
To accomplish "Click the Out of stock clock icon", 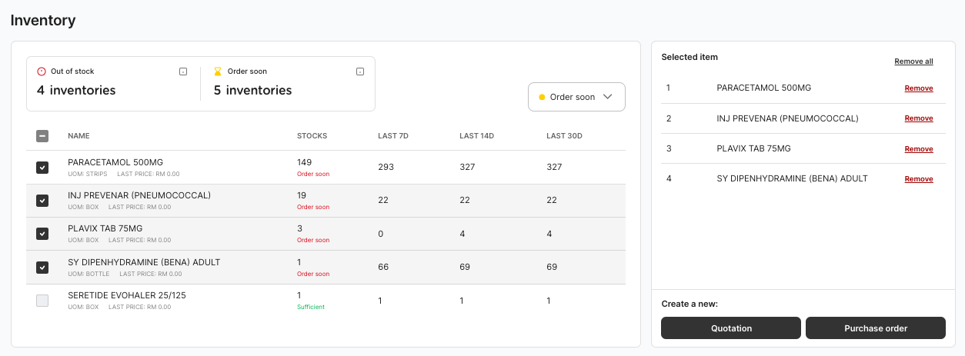I will 42,72.
